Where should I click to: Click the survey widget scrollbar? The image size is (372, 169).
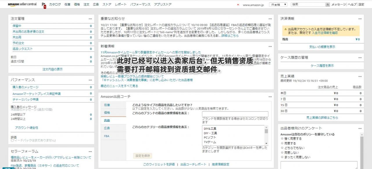tap(362, 150)
